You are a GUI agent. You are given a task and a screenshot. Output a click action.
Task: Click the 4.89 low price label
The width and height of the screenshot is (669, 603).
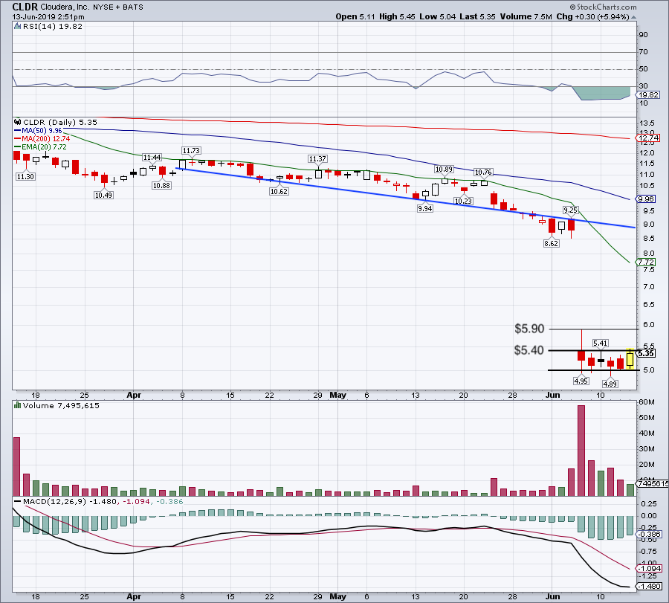610,384
